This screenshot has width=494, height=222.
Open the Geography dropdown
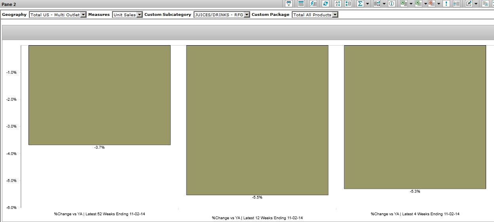point(83,15)
